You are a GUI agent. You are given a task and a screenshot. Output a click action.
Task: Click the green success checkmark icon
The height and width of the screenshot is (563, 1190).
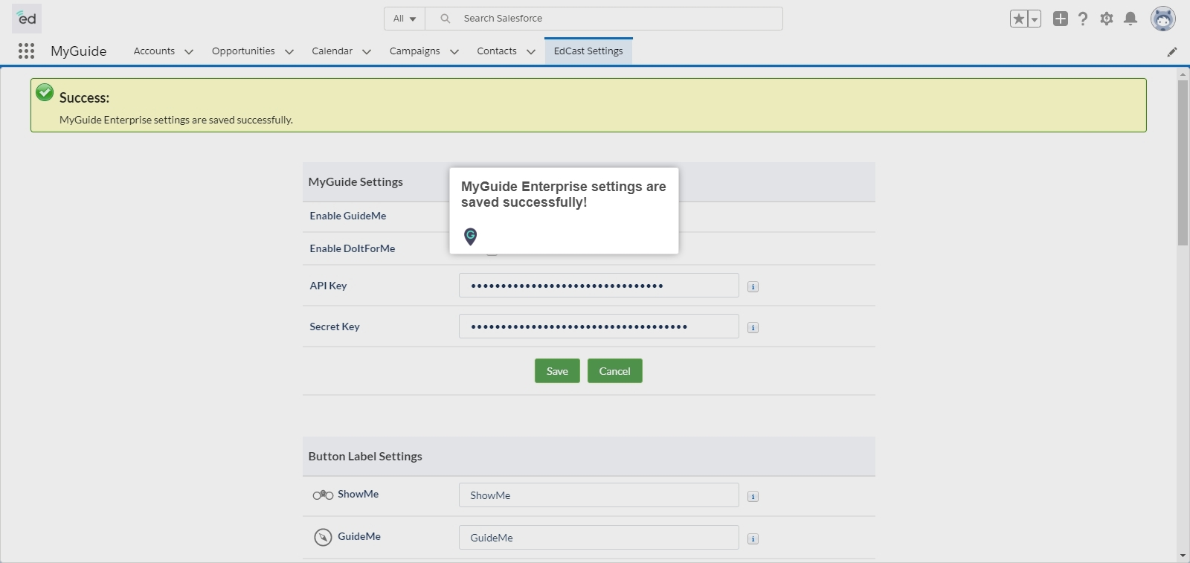(45, 92)
